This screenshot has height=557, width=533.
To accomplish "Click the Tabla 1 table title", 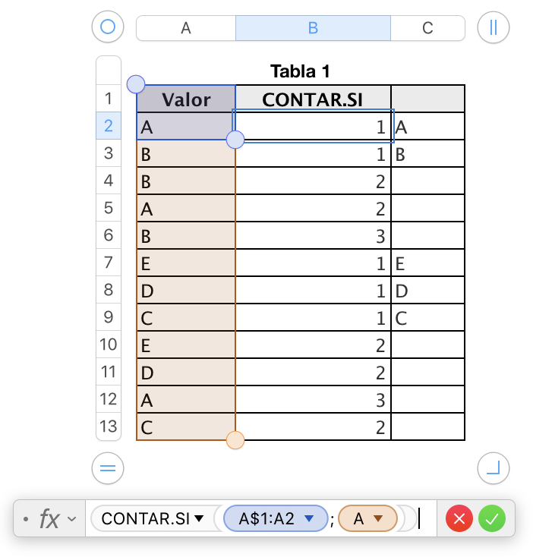I will pos(300,72).
